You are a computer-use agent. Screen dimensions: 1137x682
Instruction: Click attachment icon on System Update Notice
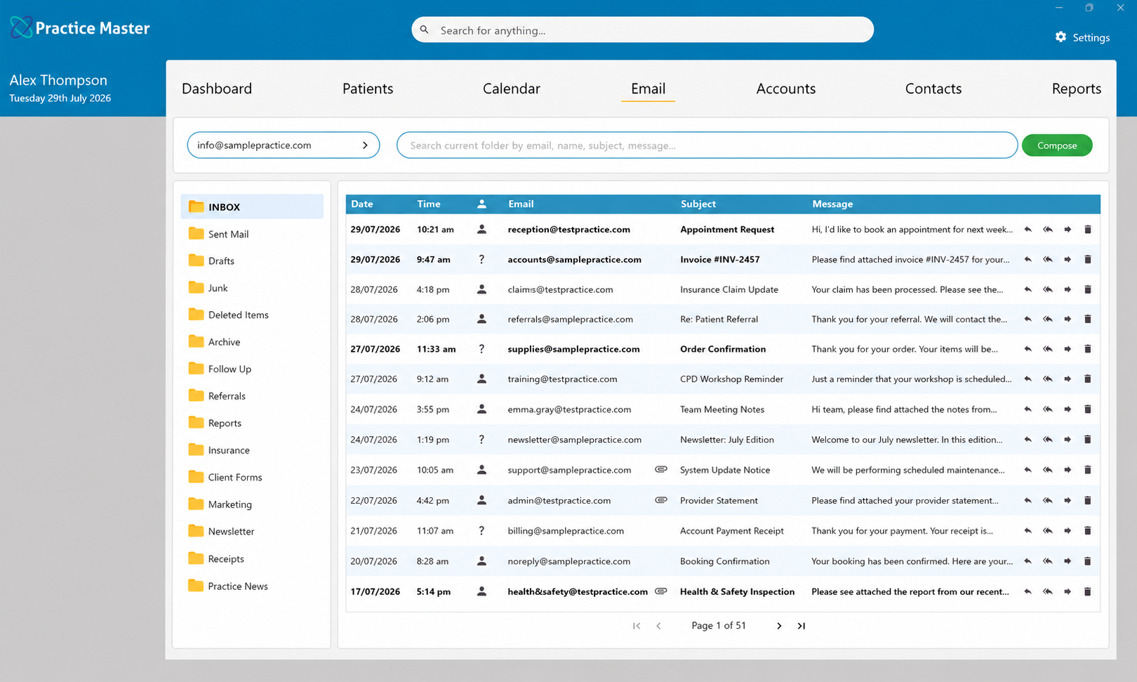click(660, 469)
